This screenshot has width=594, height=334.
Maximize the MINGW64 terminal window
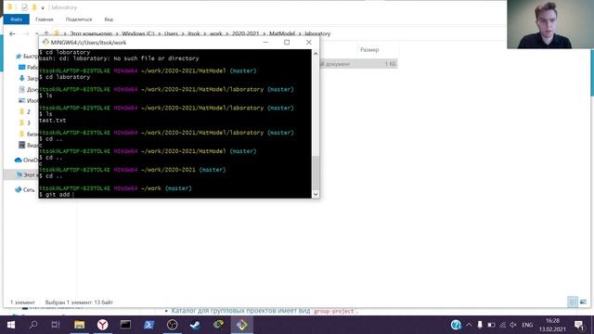[x=287, y=43]
